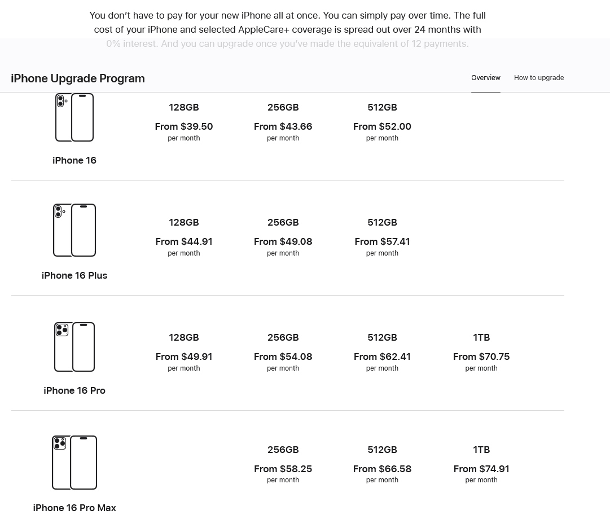Viewport: 610px width, 528px height.
Task: Click the iPhone 16 Pro model label
Action: [x=74, y=390]
